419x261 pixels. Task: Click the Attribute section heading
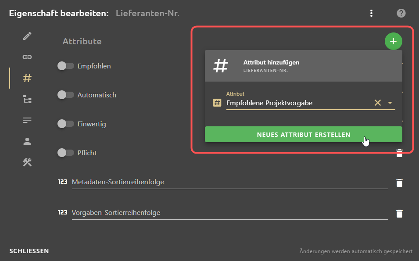coord(82,41)
